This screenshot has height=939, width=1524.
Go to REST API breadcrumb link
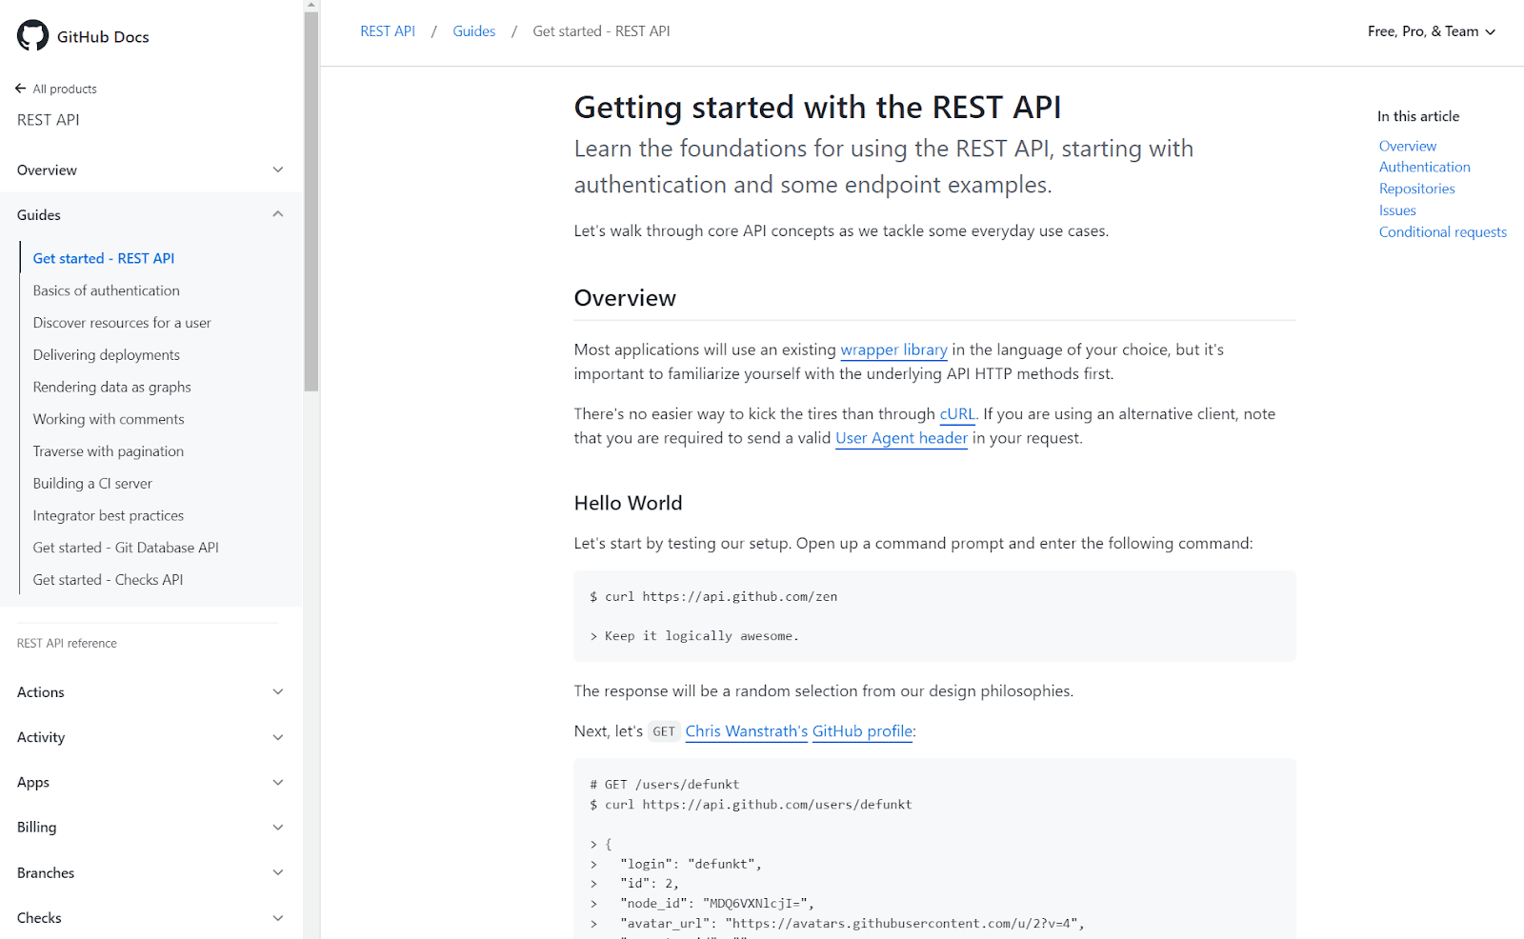(388, 31)
